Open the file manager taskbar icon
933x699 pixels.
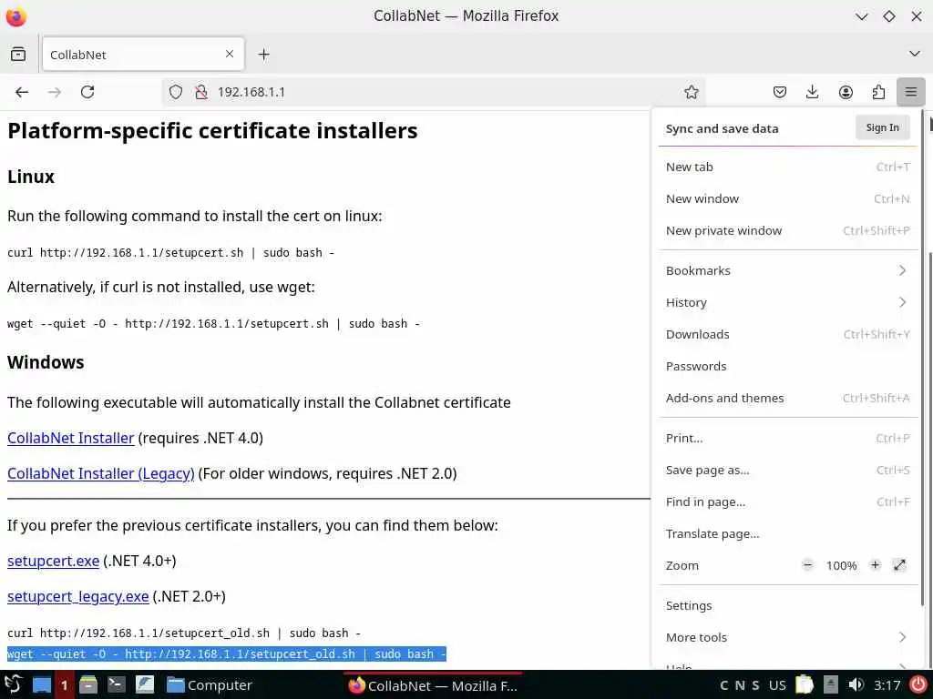[x=88, y=684]
